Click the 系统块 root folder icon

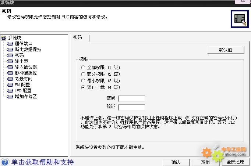(4, 38)
